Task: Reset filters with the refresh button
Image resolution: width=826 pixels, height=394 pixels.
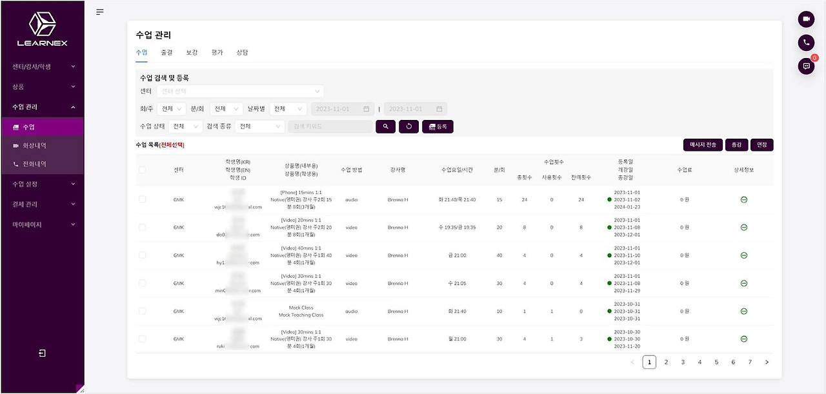Action: (x=409, y=126)
